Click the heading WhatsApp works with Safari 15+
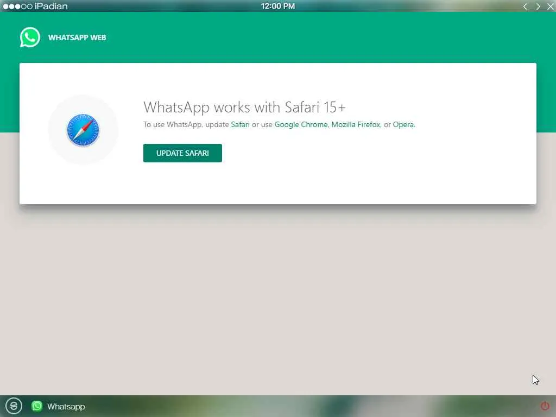556x417 pixels. tap(244, 107)
